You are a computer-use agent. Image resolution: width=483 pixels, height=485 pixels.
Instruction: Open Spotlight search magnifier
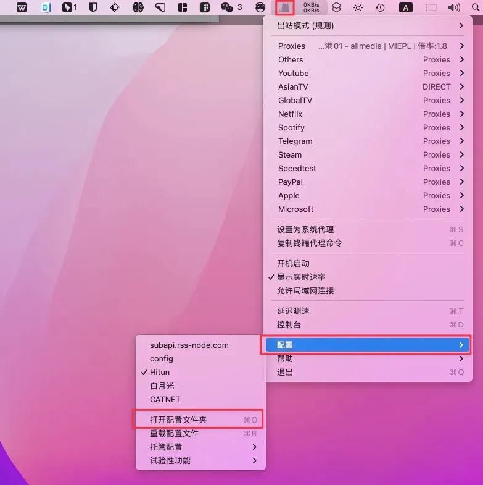point(476,7)
